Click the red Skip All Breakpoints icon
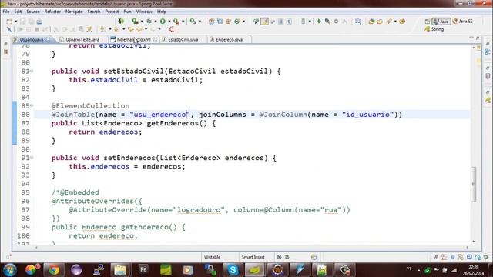Screen dimensions: 493x277 [172, 29]
